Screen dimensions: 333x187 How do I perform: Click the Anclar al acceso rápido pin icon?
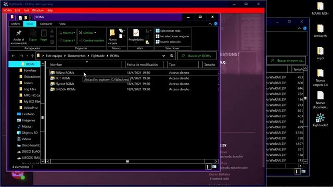tap(19, 33)
